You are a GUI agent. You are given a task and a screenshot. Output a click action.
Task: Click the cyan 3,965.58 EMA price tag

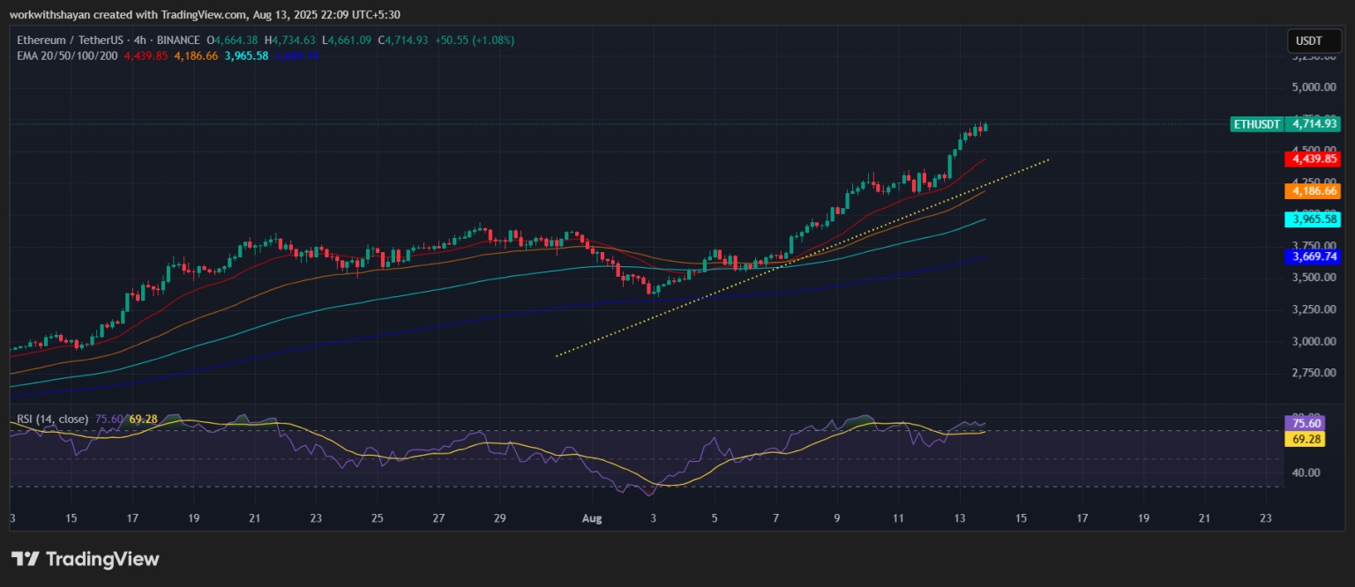[x=1314, y=219]
